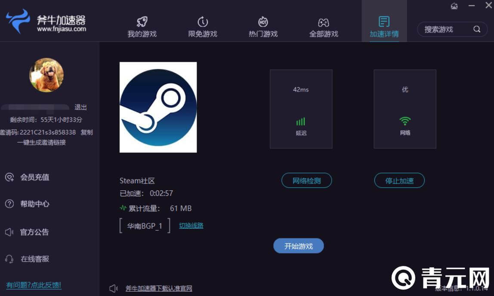Focus the 搜索游戏 search field

[x=452, y=29]
